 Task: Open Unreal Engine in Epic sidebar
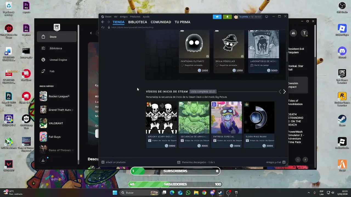57,60
